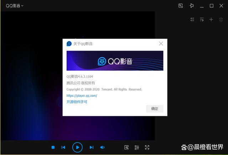Click the QQ影音 banner image
This screenshot has width=228, height=155.
(115, 61)
